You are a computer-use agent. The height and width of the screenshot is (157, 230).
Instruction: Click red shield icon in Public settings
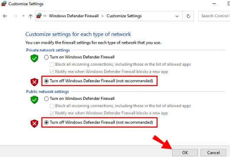click(34, 124)
